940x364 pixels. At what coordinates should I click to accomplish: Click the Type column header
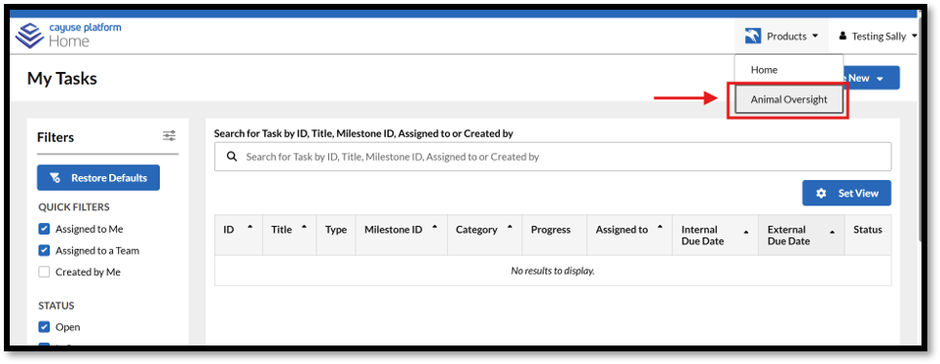point(336,230)
